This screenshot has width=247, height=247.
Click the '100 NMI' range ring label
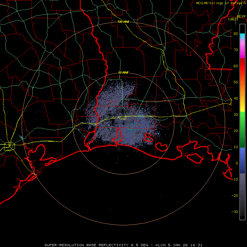point(123,22)
